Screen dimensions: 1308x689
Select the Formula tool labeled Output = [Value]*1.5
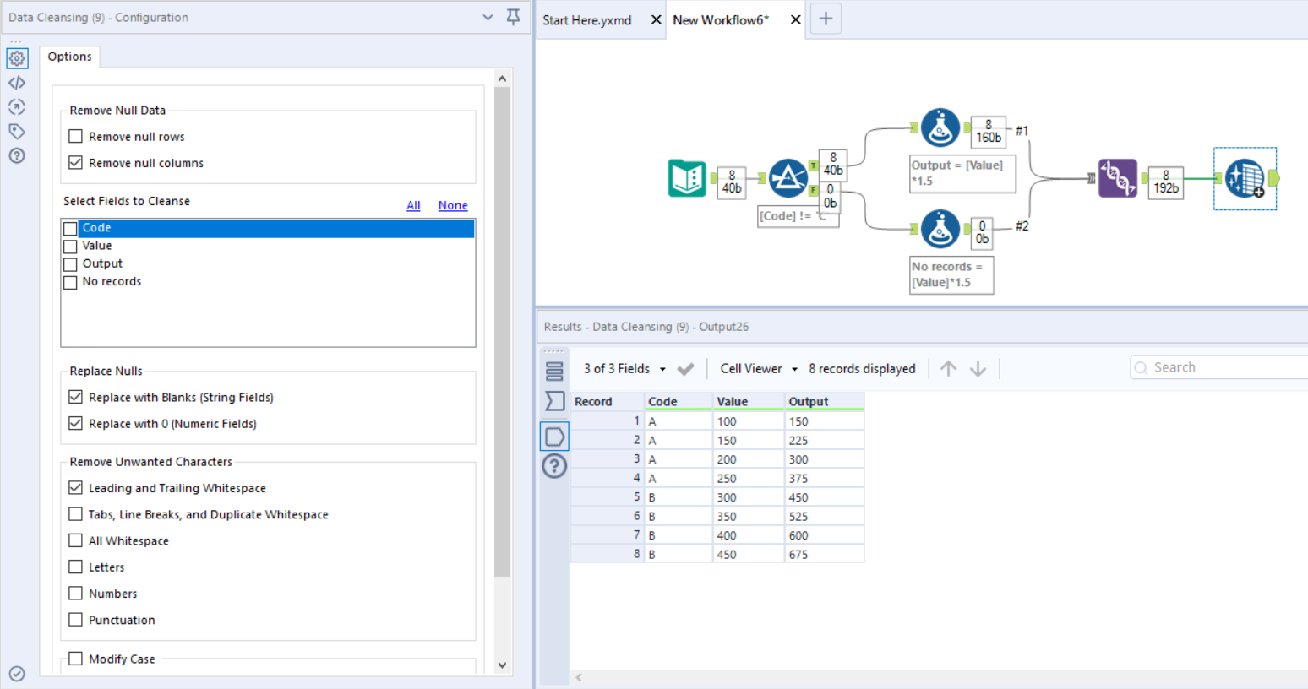point(940,127)
